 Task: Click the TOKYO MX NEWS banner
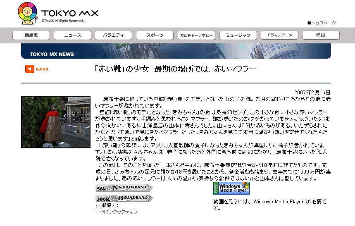click(x=176, y=51)
